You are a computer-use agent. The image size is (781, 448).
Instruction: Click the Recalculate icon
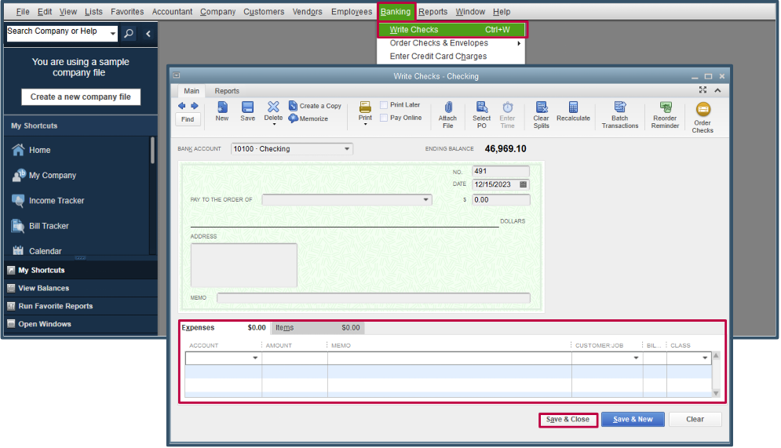click(x=573, y=107)
